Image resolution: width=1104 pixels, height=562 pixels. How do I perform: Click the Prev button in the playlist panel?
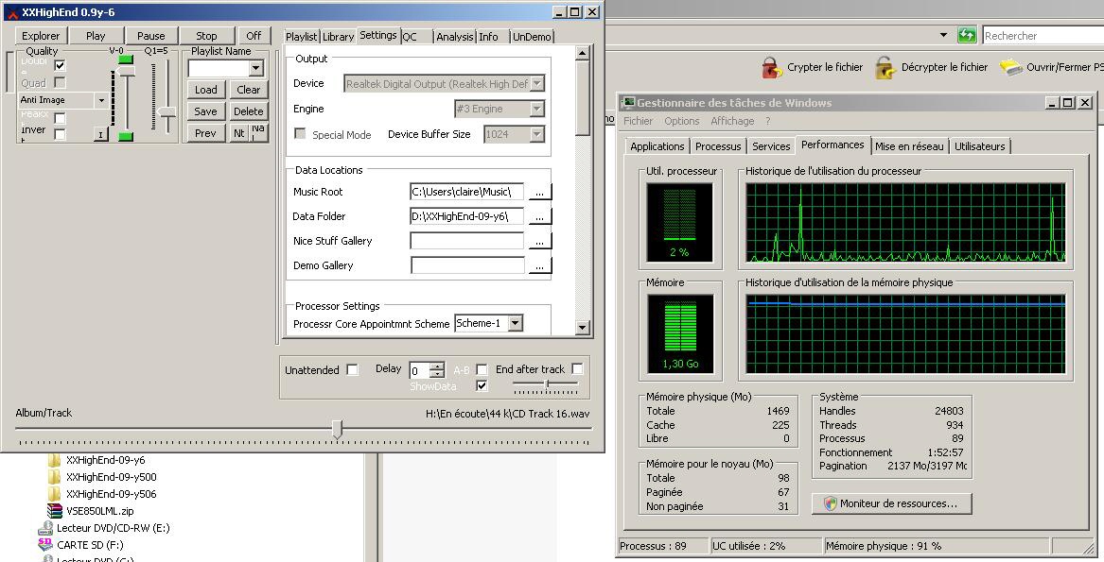coord(205,133)
